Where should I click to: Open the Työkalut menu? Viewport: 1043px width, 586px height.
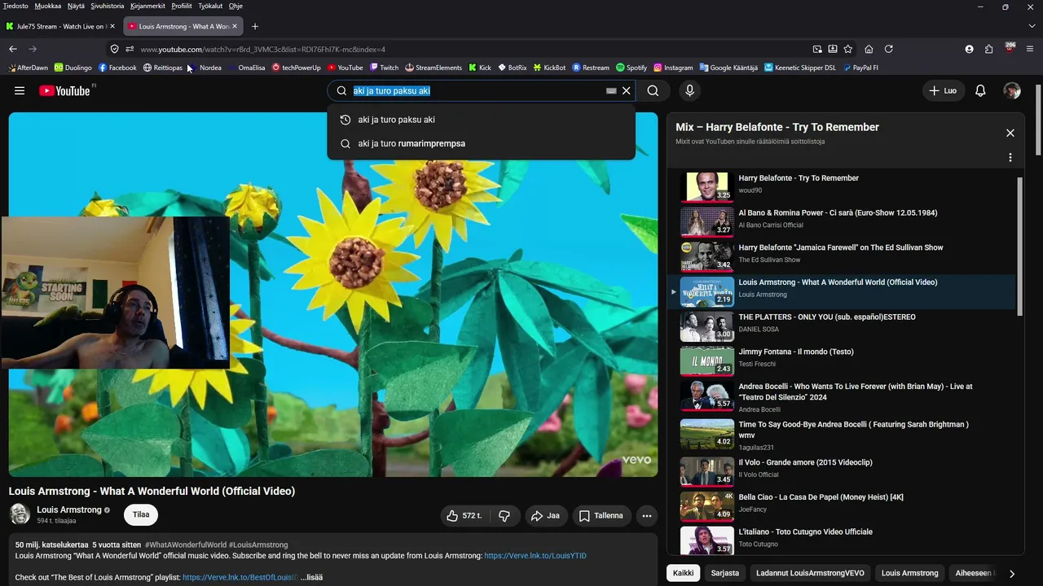(210, 6)
